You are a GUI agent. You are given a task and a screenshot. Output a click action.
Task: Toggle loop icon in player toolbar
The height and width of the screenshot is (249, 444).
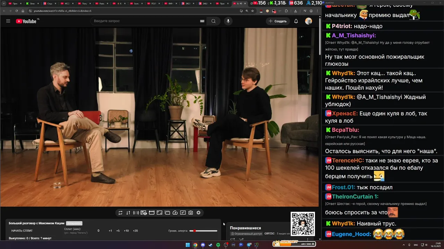pos(120,213)
